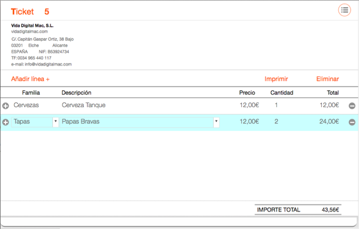The width and height of the screenshot is (359, 229).
Task: Remove Cerveza Tanque line with minus icon
Action: (352, 105)
